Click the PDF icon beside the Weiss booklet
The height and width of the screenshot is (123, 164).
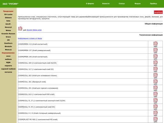click(20, 29)
